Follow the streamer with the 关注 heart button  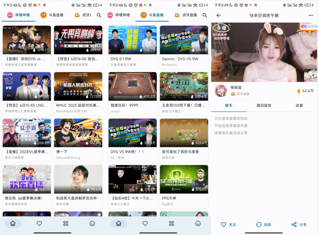click(x=228, y=225)
